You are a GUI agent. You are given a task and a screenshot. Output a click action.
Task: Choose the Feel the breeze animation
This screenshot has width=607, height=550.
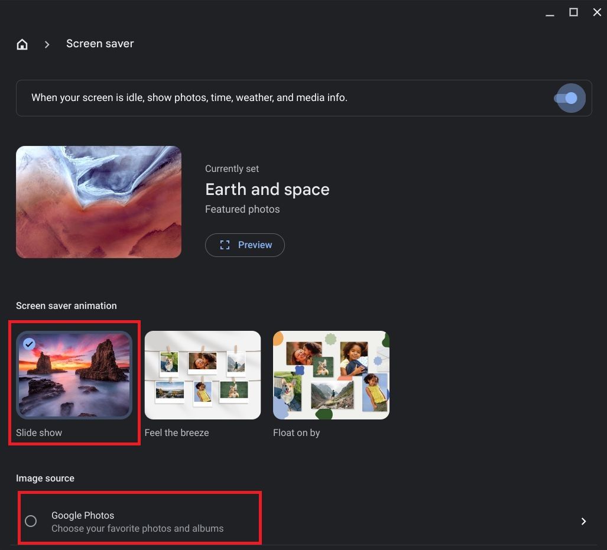tap(202, 375)
